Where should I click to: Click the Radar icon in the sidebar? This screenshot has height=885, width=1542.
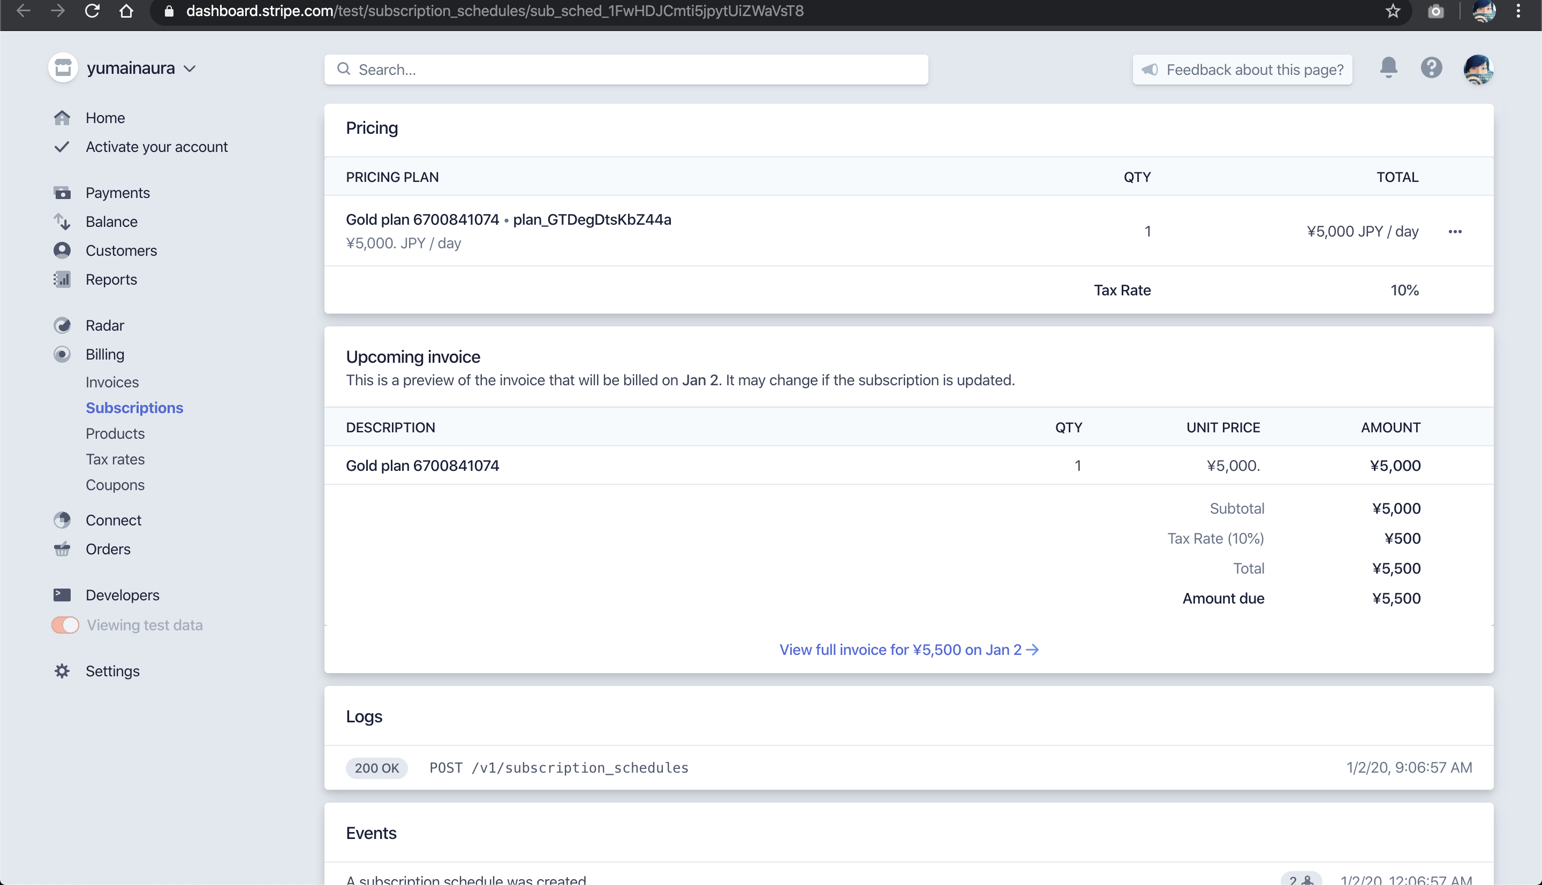[x=62, y=325]
